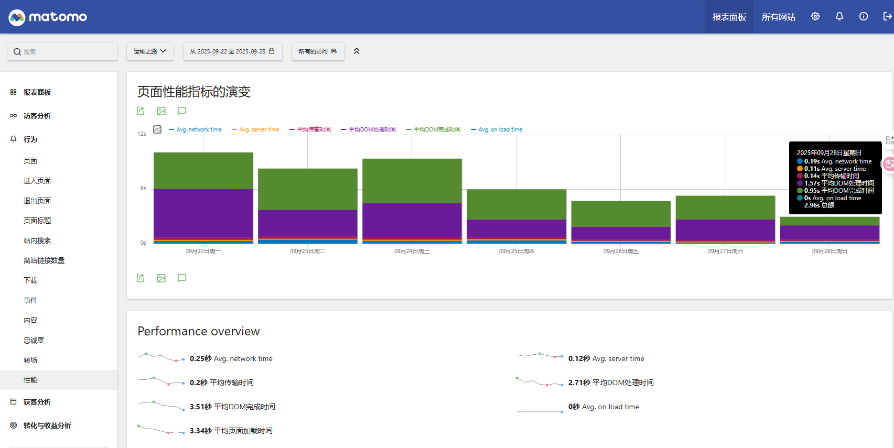Go to 所有网站 in the top navigation
894x448 pixels.
pos(778,17)
